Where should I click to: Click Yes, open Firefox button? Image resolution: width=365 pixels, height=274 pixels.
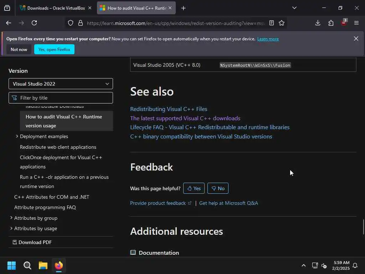(54, 49)
